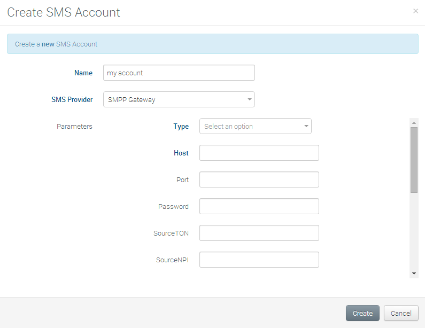Click the SMS Provider label
Screen dimensions: 425x328
point(72,100)
